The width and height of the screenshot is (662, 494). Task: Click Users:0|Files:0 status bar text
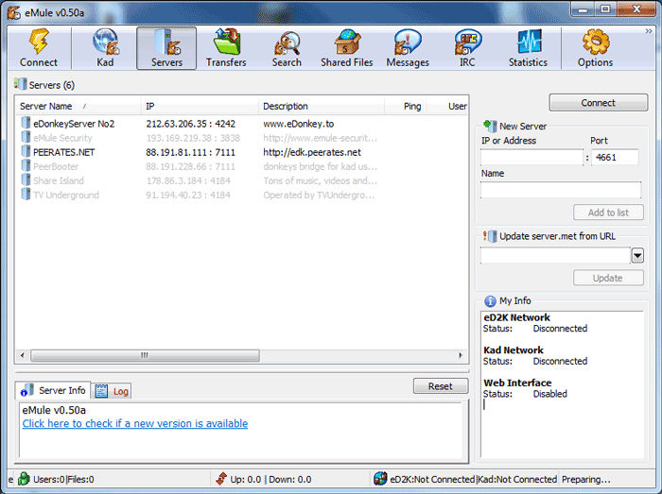click(63, 479)
